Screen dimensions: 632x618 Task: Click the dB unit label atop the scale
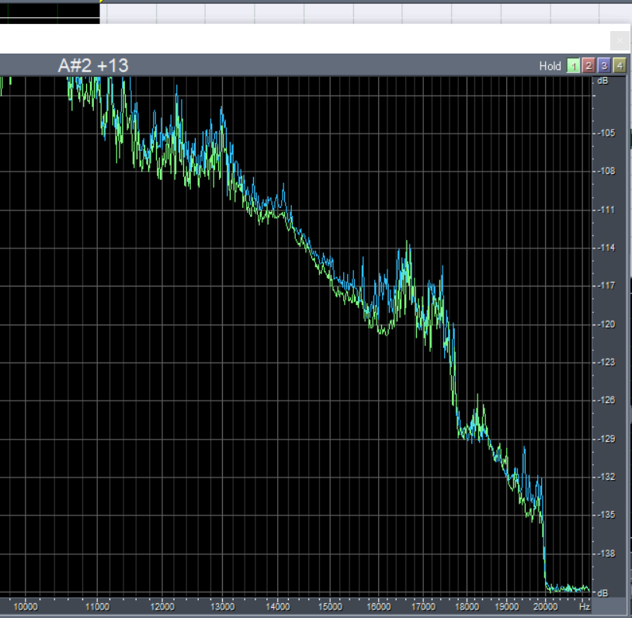[x=602, y=80]
